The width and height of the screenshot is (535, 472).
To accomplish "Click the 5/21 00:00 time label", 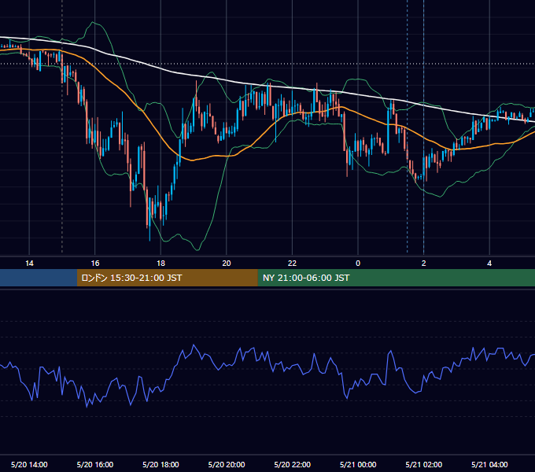I will click(358, 464).
